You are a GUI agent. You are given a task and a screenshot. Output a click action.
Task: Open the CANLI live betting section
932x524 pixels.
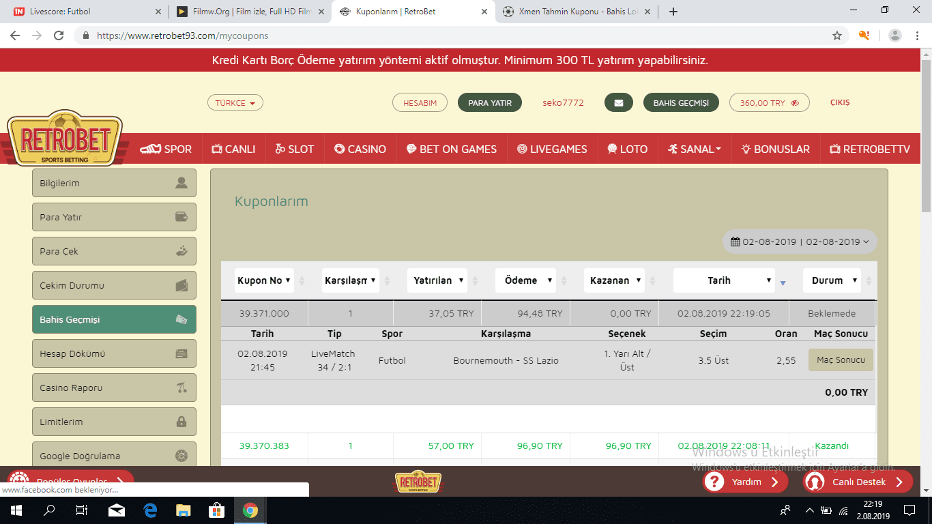point(233,149)
